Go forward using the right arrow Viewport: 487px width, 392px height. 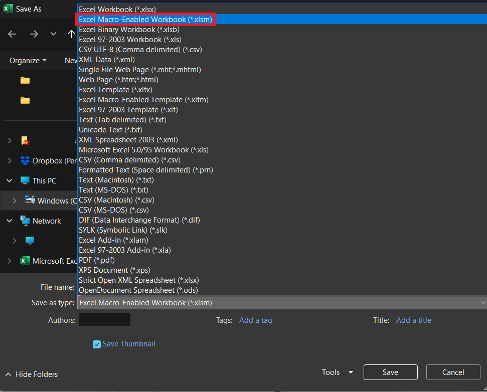pyautogui.click(x=34, y=34)
